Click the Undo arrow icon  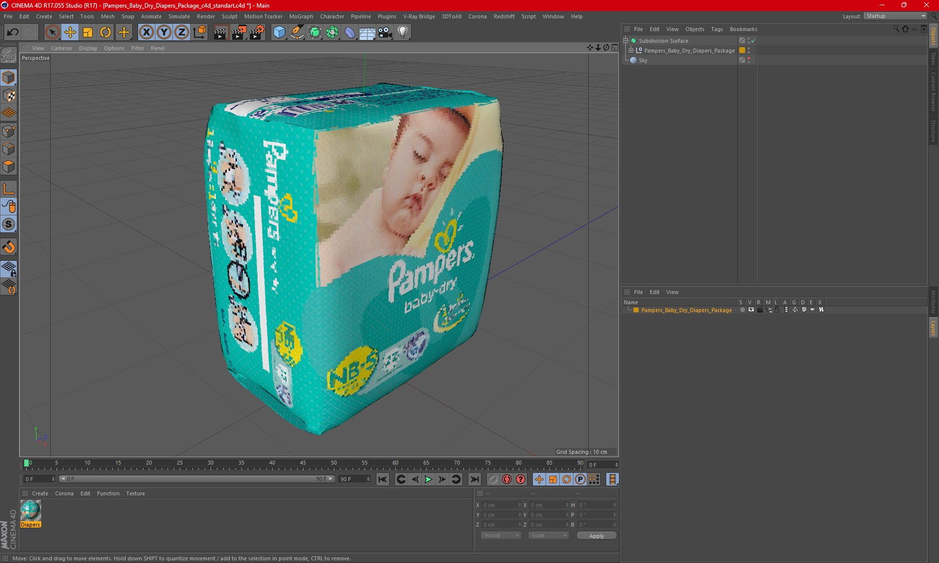click(13, 32)
